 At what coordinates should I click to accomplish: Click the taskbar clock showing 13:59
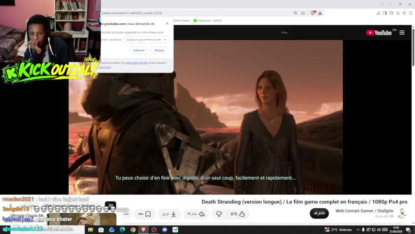pyautogui.click(x=396, y=229)
